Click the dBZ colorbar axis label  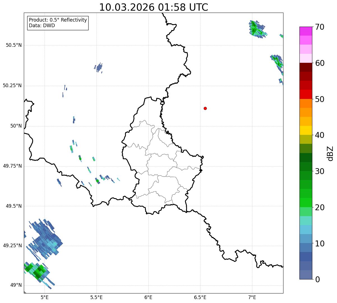(x=330, y=153)
